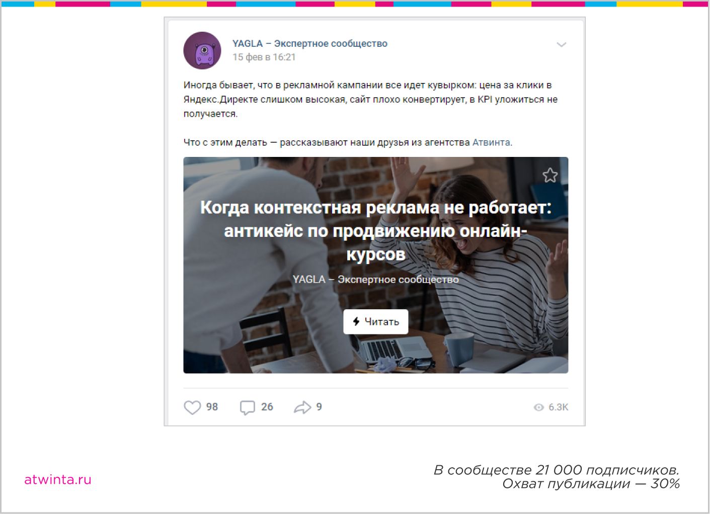Click the article title Когда контекстная реклама не работает

point(376,231)
